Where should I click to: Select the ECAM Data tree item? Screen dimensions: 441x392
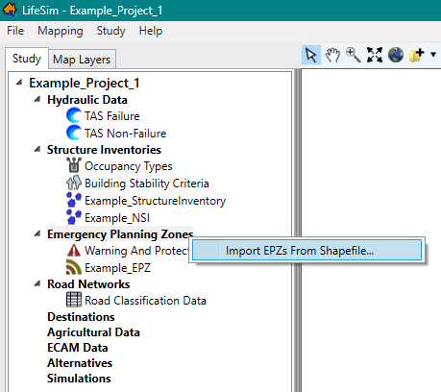click(78, 348)
